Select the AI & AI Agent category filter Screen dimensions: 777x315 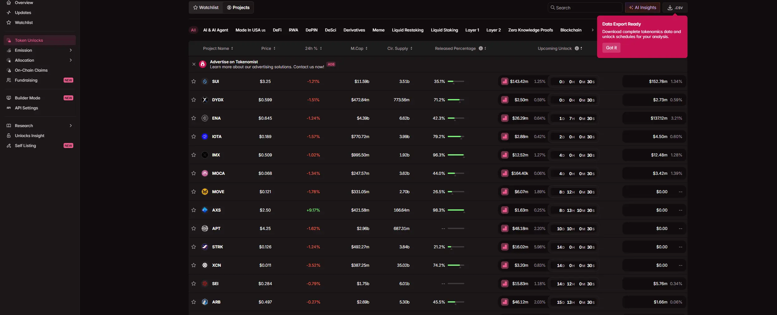coord(215,30)
